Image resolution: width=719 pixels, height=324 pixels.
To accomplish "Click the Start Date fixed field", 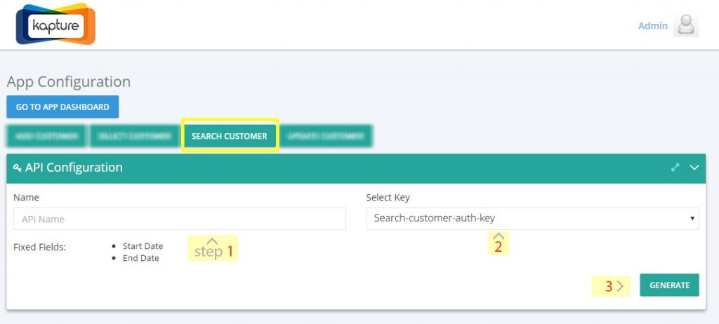I will [143, 246].
